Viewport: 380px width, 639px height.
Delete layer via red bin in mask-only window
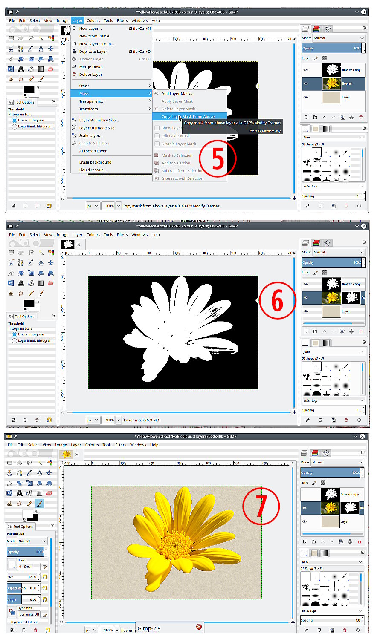pos(361,331)
